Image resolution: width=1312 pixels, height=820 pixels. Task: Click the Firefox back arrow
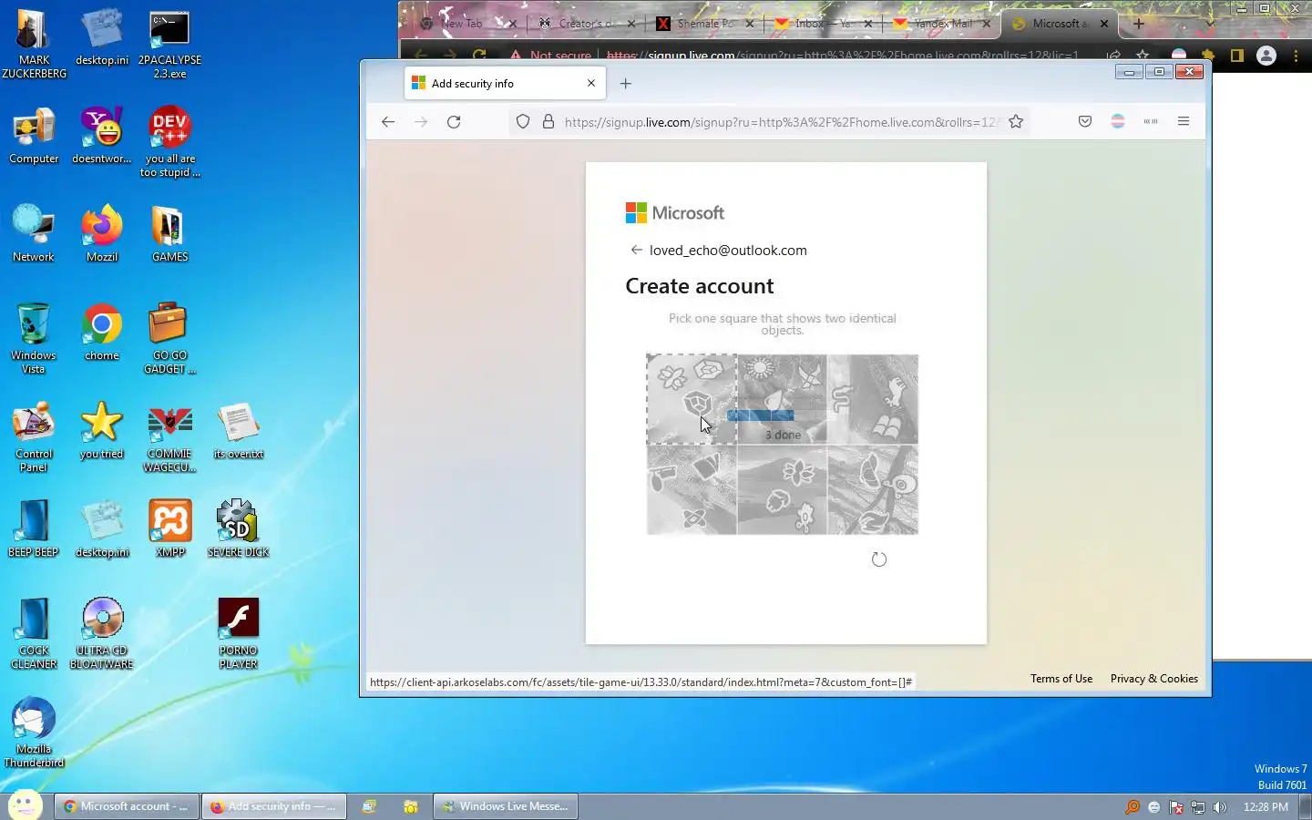(x=388, y=121)
